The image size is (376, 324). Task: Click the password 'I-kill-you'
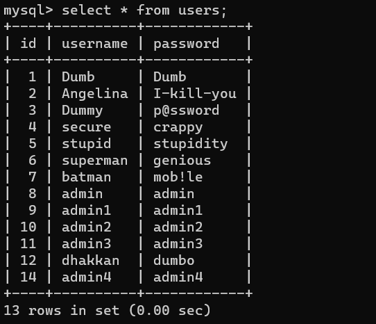pos(195,94)
